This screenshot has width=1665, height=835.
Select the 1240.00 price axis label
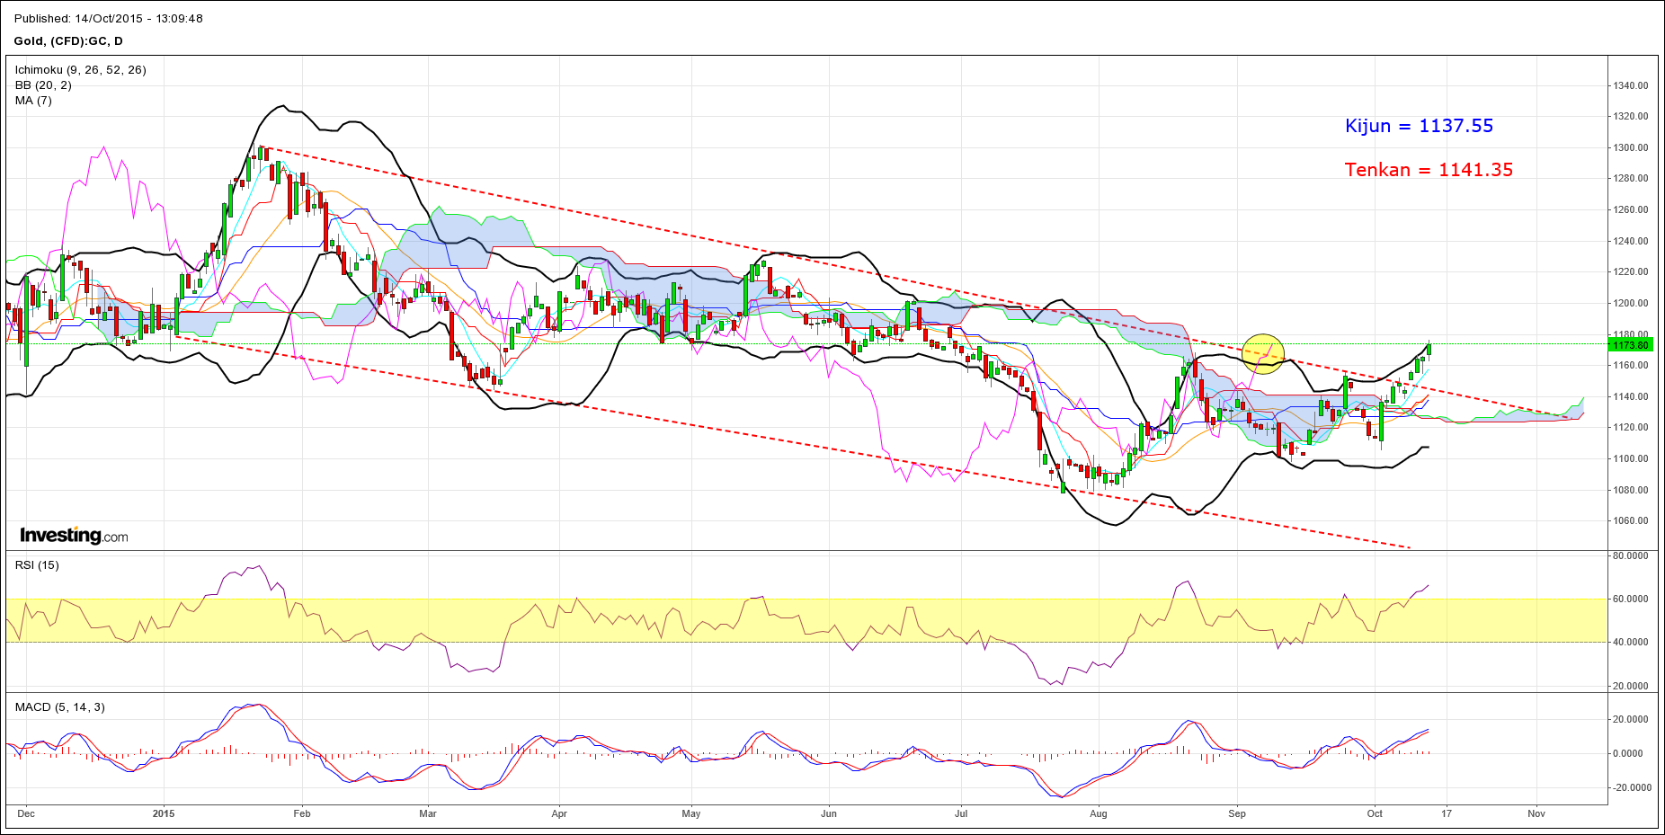(x=1631, y=242)
